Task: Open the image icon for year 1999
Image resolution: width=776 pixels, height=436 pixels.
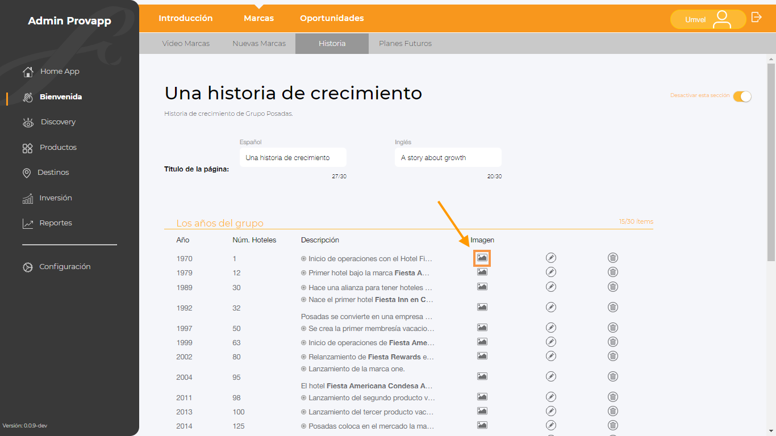Action: coord(482,342)
